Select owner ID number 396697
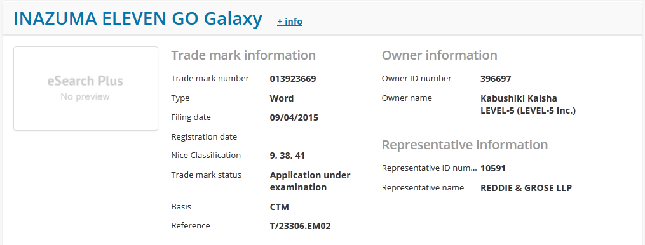645x245 pixels. [496, 79]
